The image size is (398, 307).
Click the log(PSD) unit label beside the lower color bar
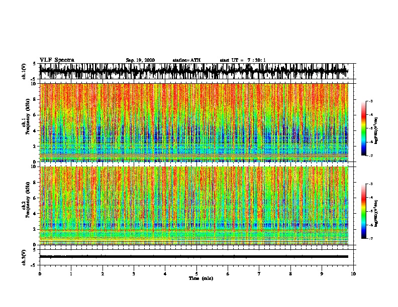point(376,213)
